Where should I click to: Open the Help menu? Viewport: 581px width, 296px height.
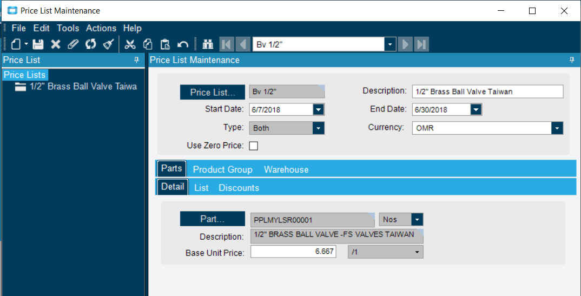coord(133,28)
